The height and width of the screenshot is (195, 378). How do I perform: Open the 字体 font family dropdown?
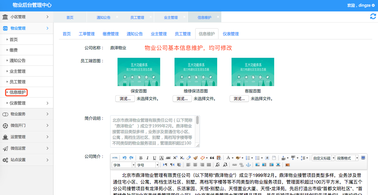tap(124, 165)
